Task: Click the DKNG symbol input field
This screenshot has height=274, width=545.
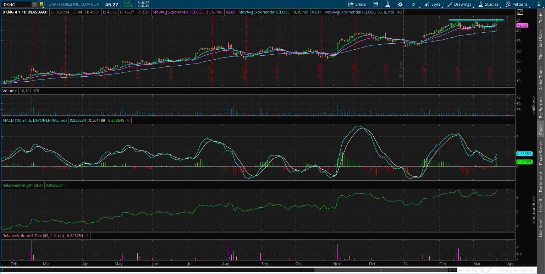Action: (x=17, y=4)
